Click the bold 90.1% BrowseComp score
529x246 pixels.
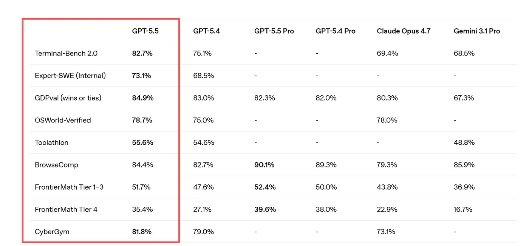tap(264, 165)
